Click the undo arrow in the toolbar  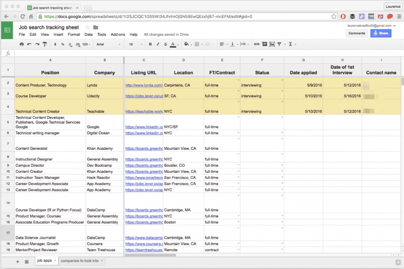click(29, 44)
